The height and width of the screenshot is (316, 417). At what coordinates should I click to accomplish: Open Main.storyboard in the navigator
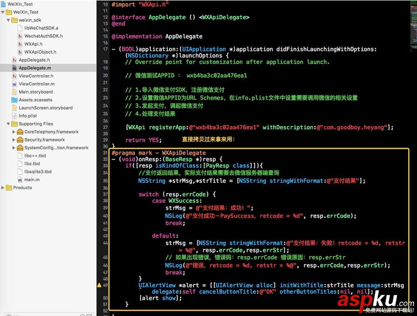point(35,92)
